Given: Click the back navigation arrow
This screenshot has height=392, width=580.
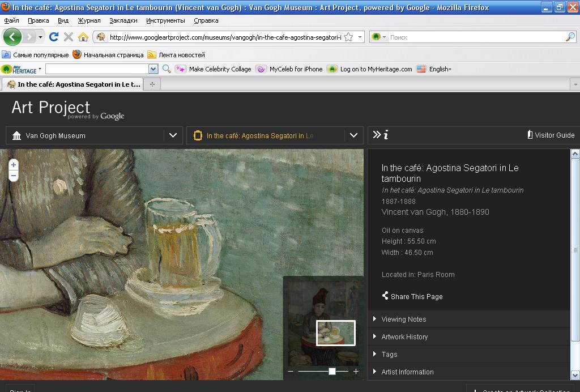Looking at the screenshot, I should coord(12,37).
